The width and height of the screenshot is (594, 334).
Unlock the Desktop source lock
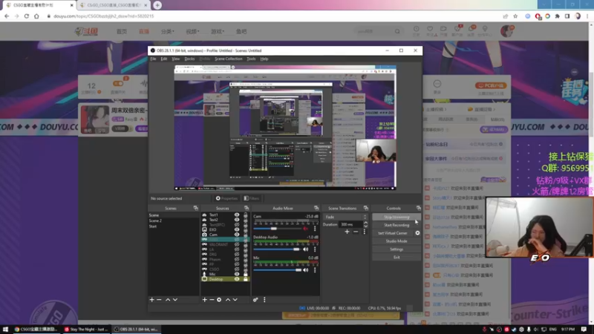click(246, 279)
